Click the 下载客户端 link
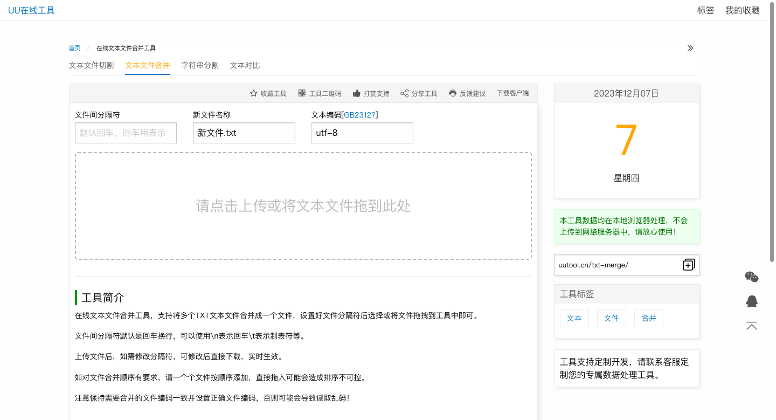Viewport: 776px width, 420px height. [512, 93]
